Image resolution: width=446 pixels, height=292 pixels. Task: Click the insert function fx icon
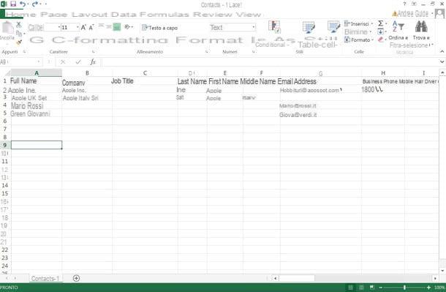[93, 61]
